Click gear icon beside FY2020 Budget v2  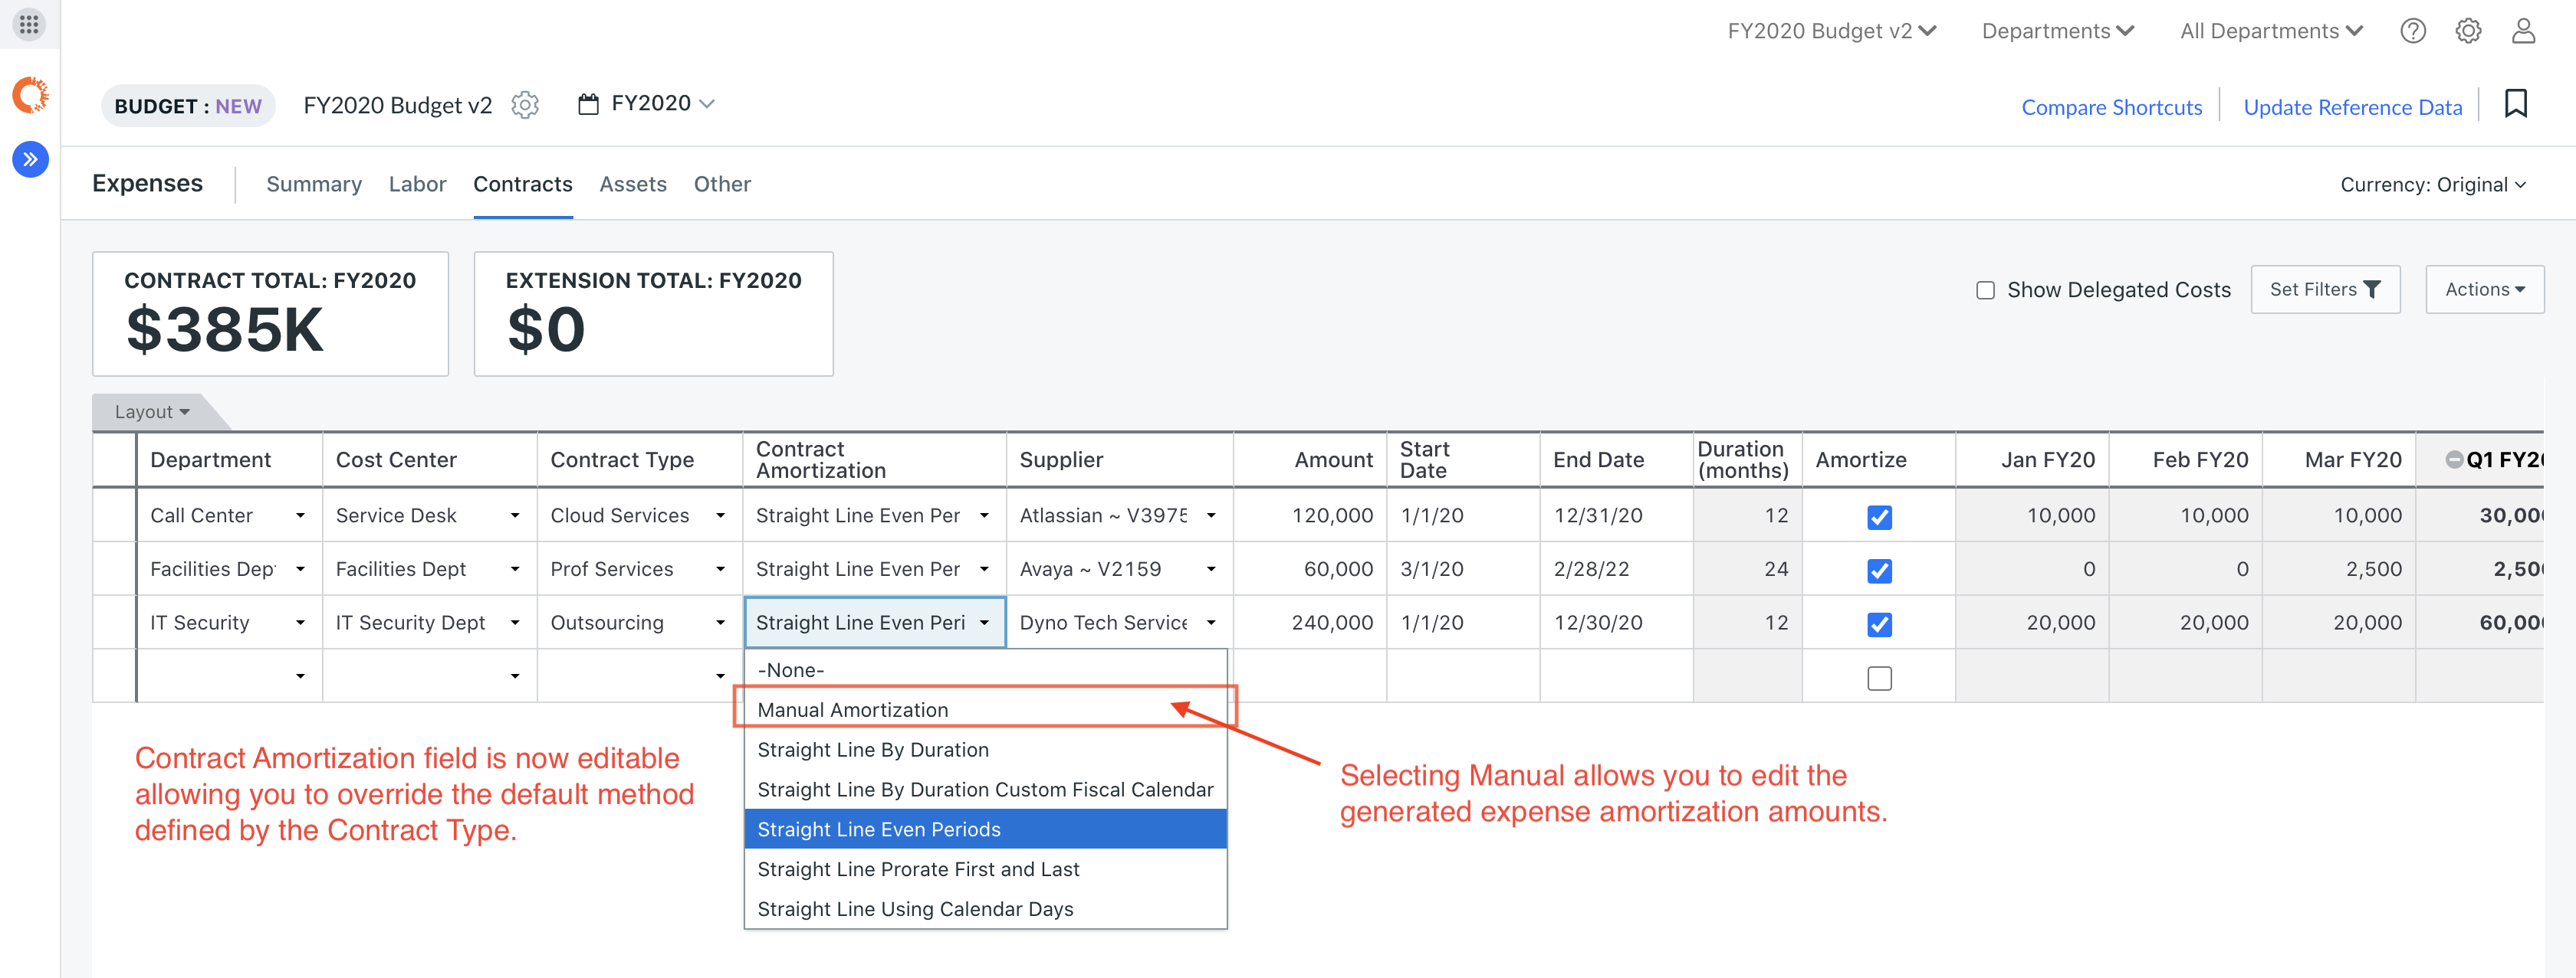coord(525,105)
